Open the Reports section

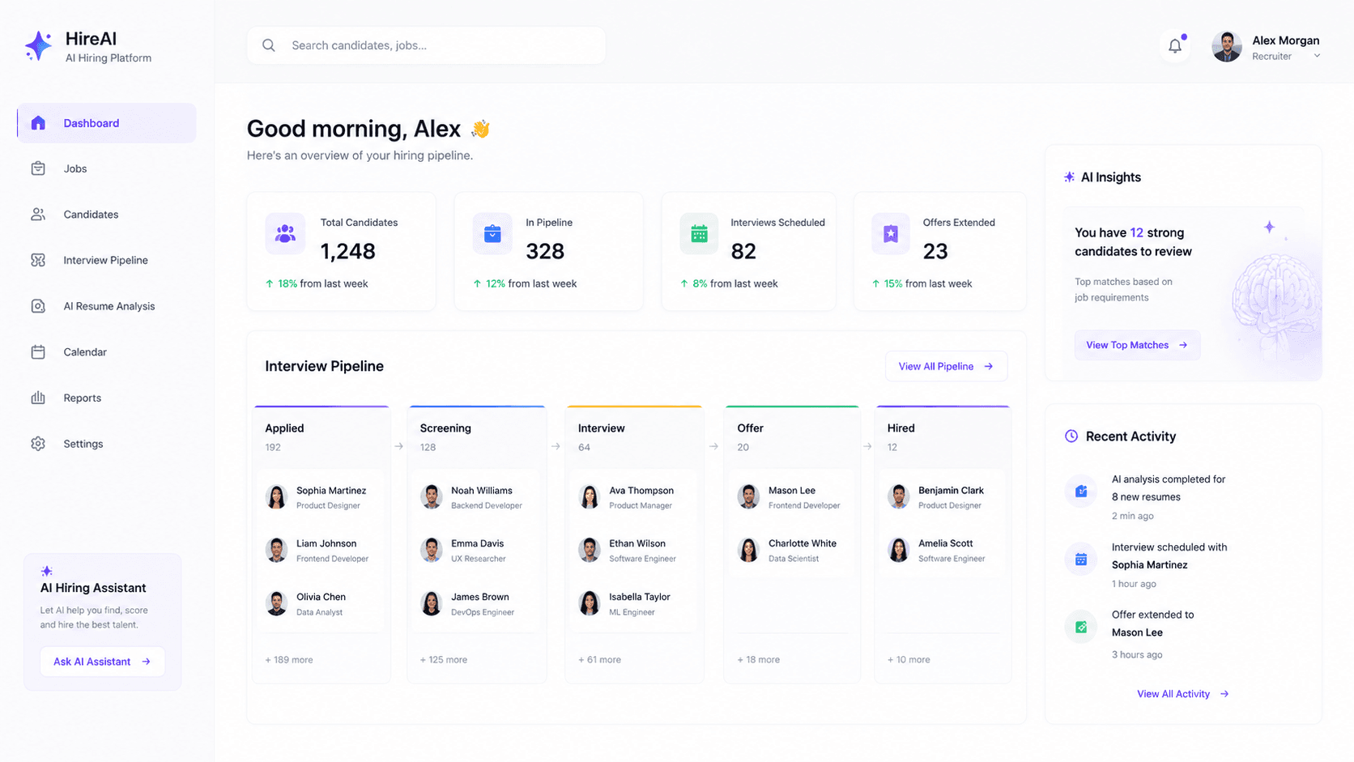[106, 398]
